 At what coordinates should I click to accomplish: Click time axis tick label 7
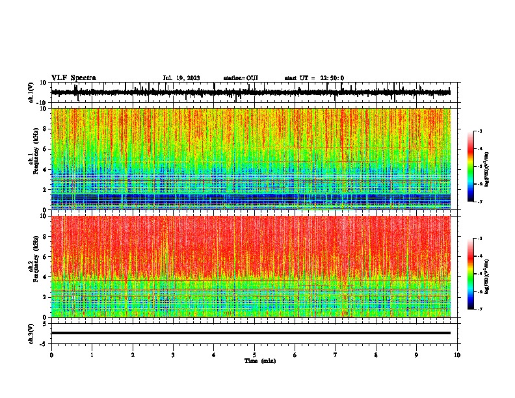click(x=336, y=355)
